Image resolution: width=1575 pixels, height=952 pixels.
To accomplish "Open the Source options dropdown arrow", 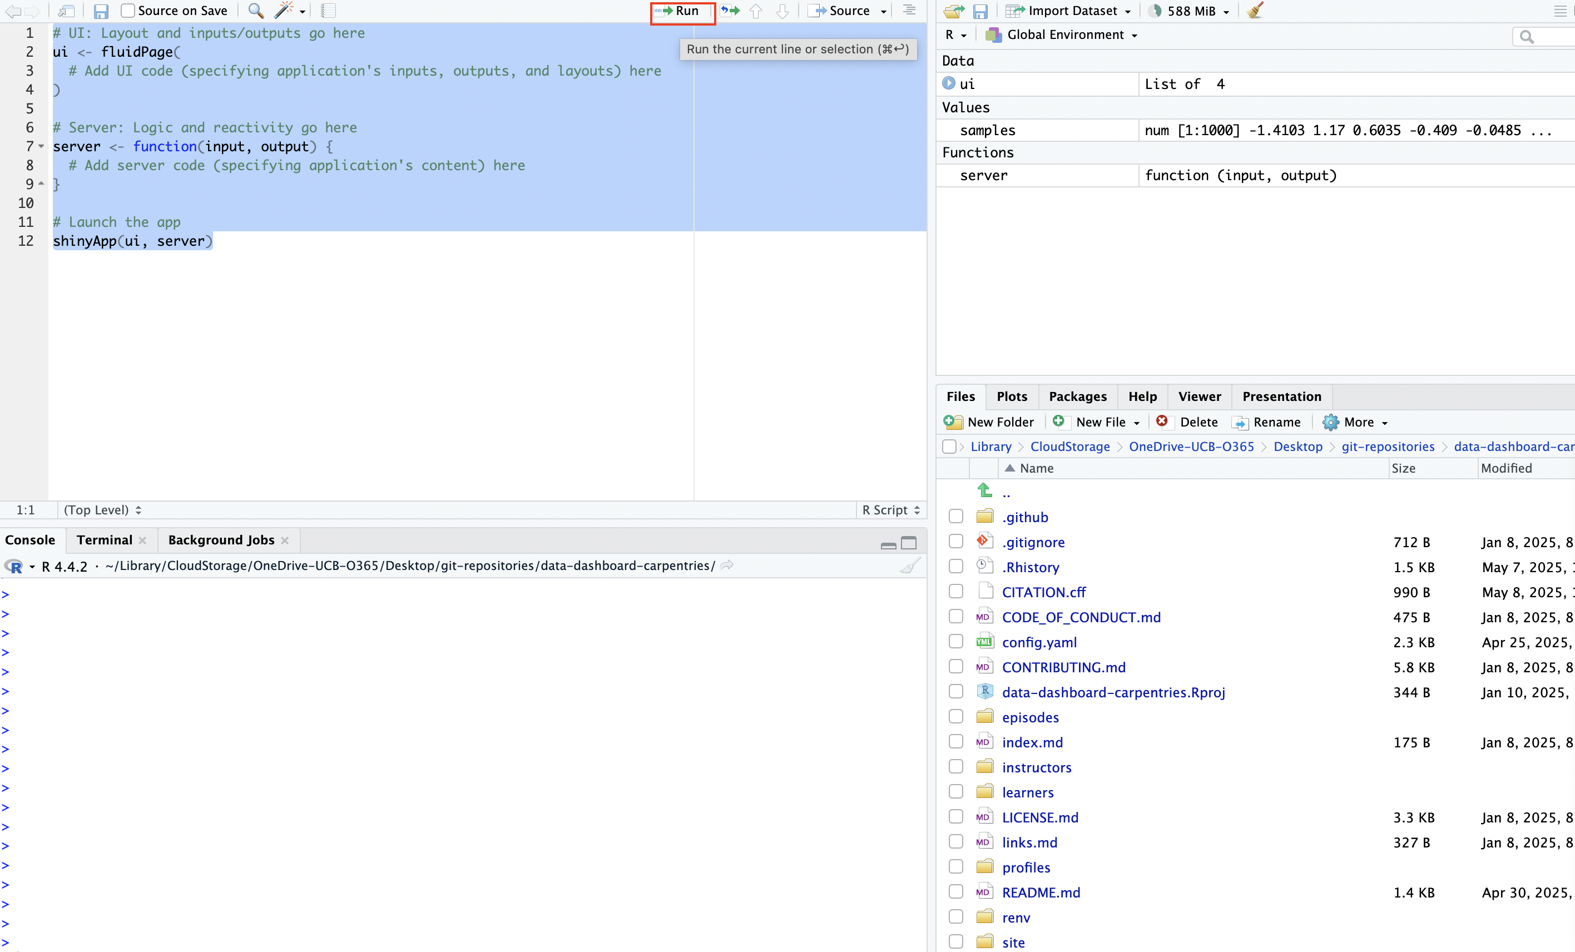I will 884,12.
